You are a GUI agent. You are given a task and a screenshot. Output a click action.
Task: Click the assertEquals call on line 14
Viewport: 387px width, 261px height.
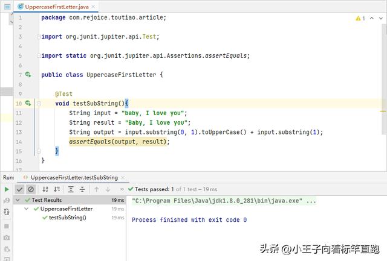[120, 142]
